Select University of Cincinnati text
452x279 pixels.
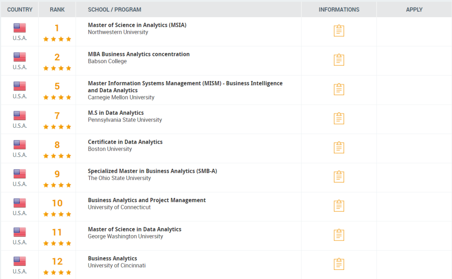pos(117,266)
